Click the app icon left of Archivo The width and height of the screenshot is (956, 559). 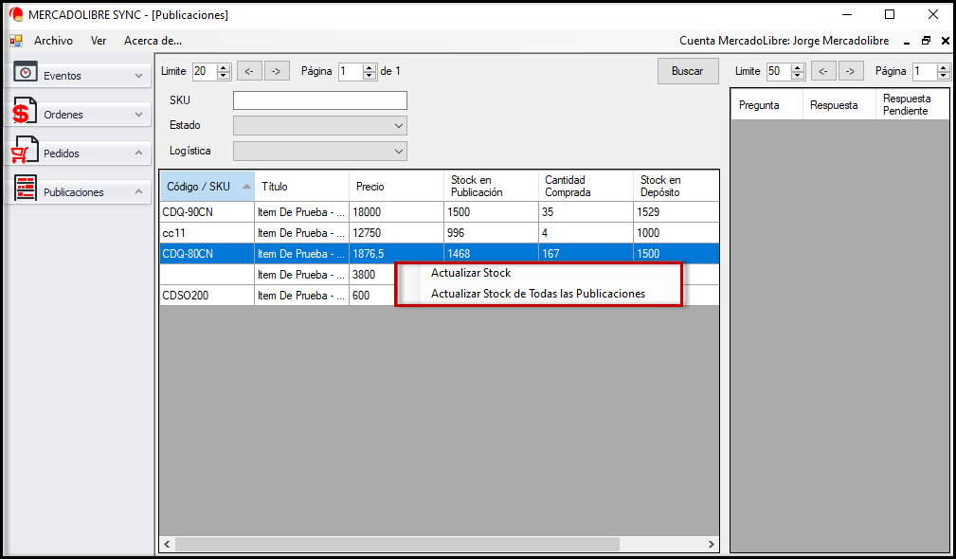coord(16,41)
